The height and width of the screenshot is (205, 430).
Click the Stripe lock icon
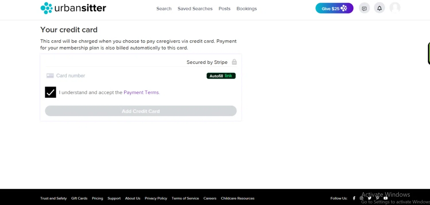(234, 62)
